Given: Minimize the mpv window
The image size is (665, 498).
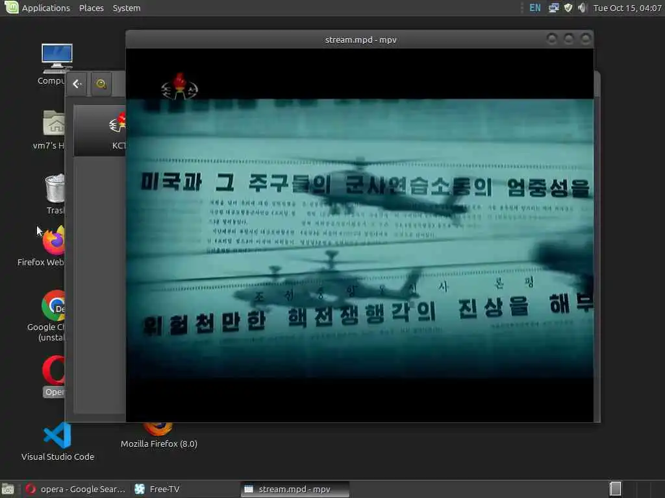Looking at the screenshot, I should [552, 40].
